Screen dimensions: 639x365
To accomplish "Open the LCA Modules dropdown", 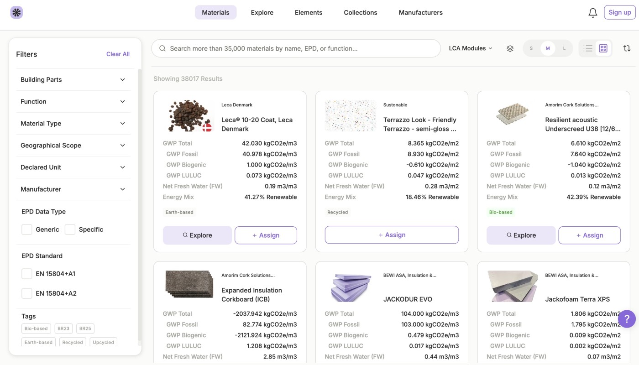I will point(470,48).
